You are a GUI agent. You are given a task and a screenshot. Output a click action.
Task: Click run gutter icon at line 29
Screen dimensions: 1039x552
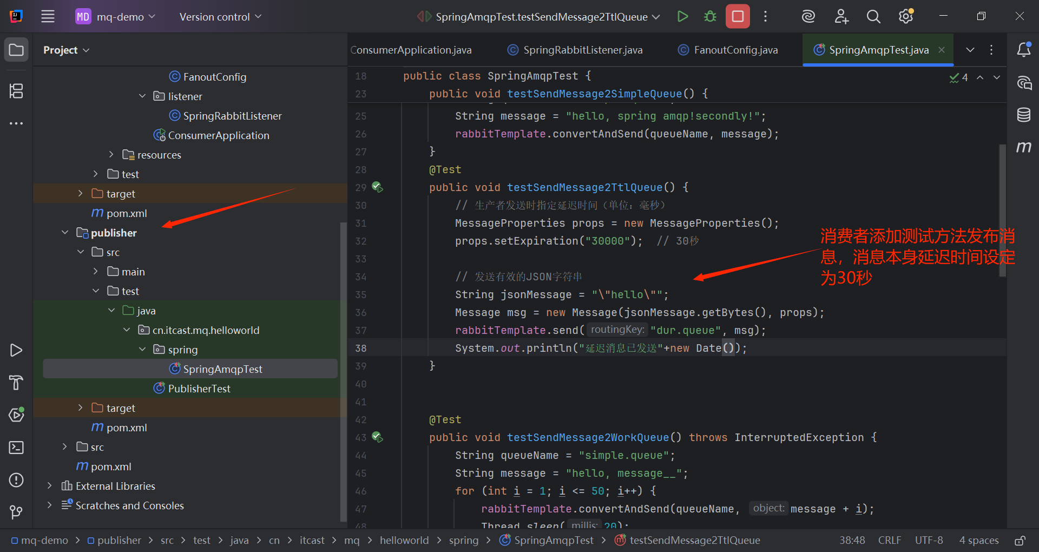pyautogui.click(x=377, y=187)
